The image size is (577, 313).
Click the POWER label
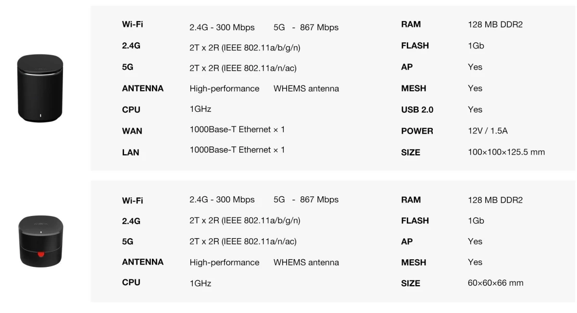coord(417,131)
